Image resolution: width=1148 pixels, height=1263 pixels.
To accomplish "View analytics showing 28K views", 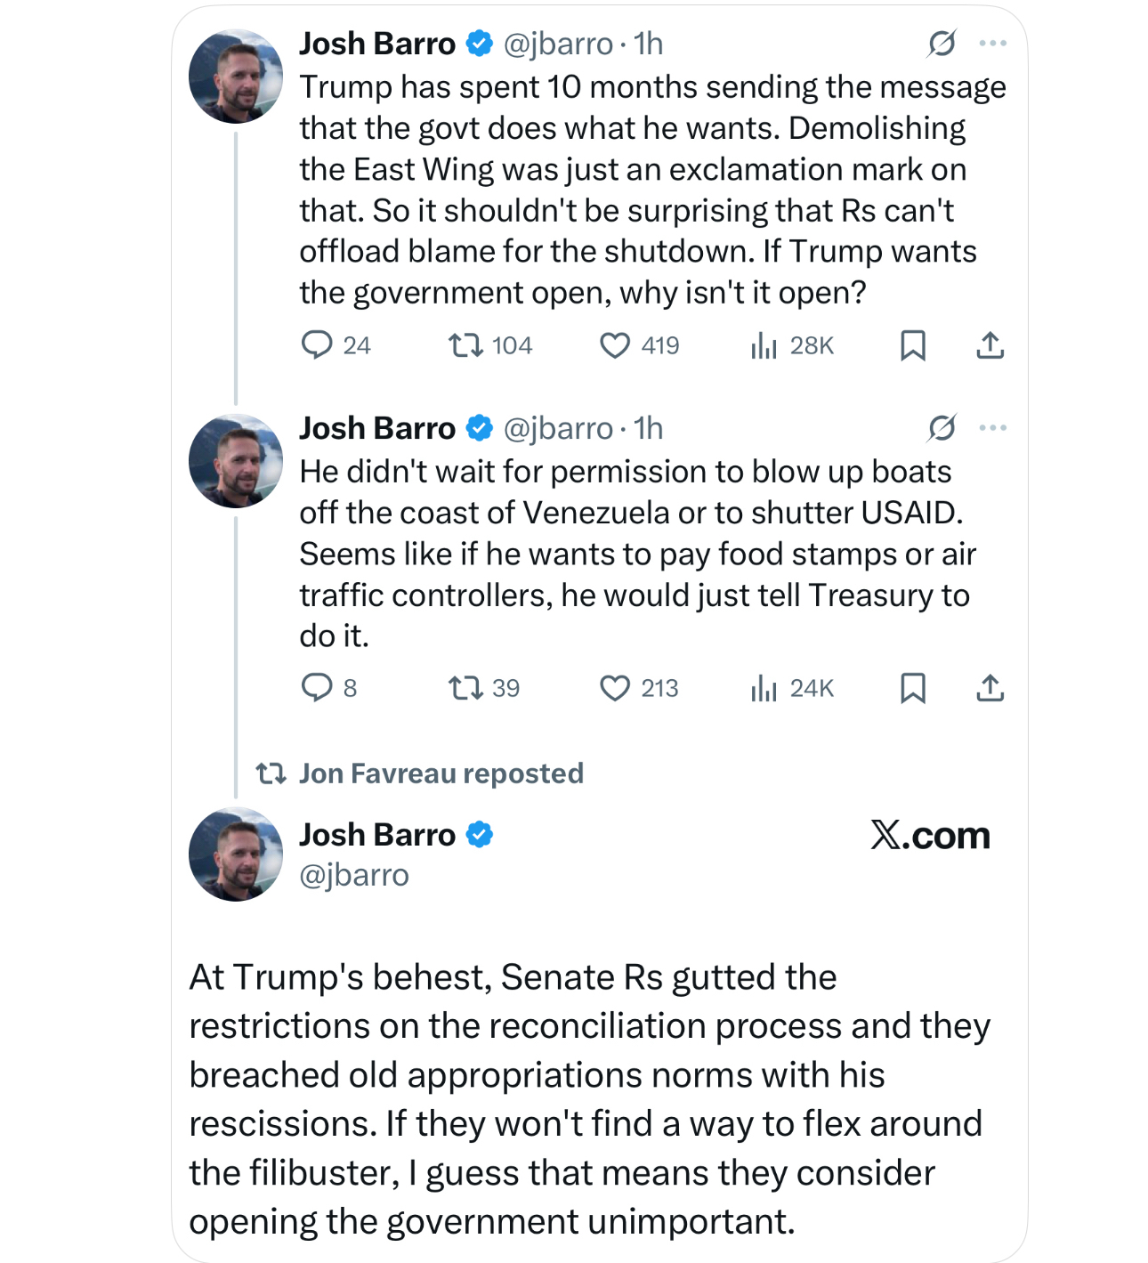I will [764, 344].
